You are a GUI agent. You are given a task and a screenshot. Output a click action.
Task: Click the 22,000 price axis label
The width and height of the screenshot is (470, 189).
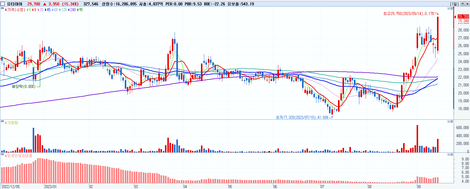click(463, 77)
